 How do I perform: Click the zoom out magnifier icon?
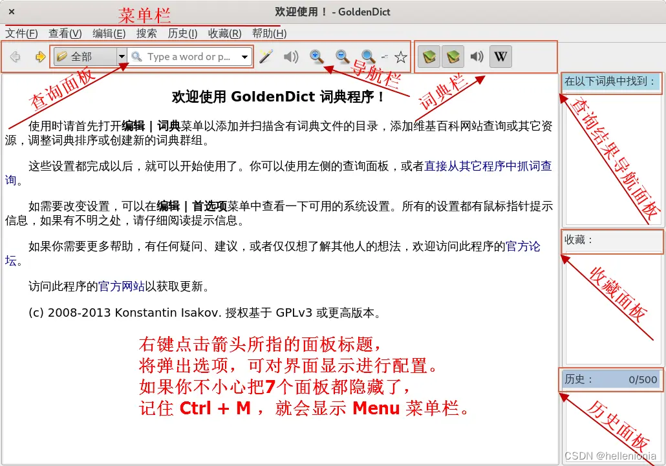click(342, 56)
